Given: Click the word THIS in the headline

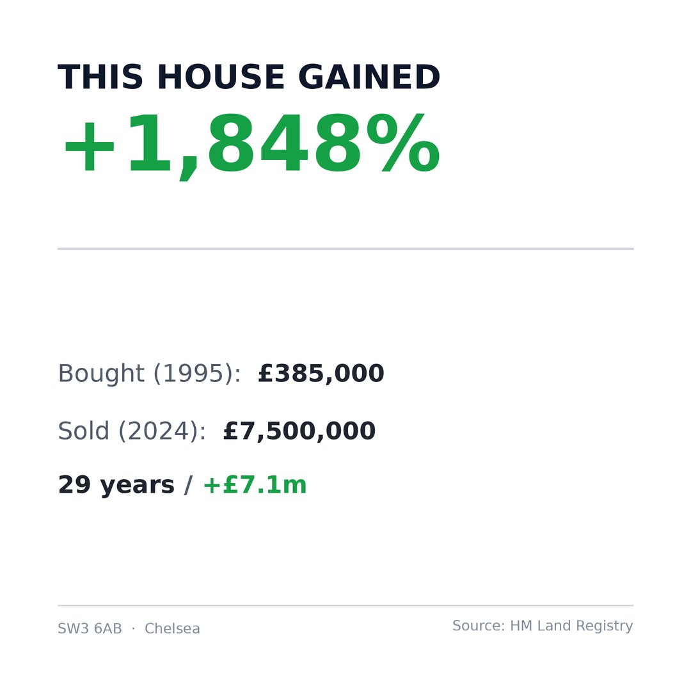Looking at the screenshot, I should point(100,77).
